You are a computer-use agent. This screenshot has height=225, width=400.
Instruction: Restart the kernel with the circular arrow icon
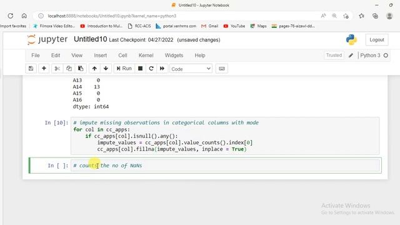(x=151, y=68)
